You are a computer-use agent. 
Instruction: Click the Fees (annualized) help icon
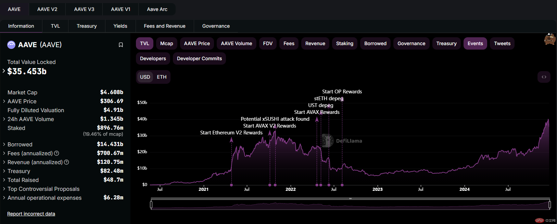click(57, 153)
